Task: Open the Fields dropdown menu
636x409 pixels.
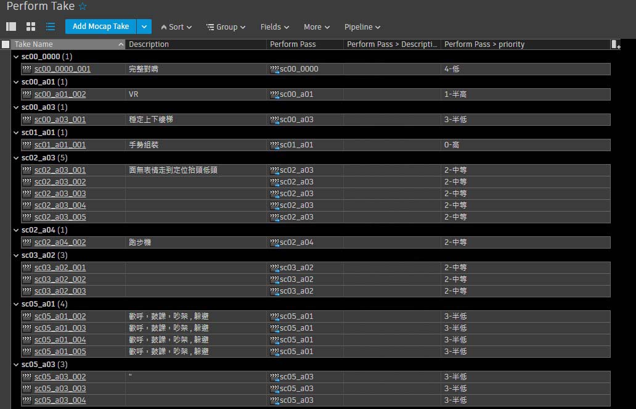Action: tap(274, 27)
